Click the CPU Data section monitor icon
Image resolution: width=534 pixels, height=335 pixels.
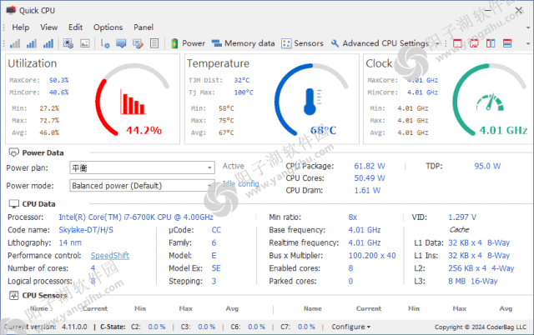(13, 203)
